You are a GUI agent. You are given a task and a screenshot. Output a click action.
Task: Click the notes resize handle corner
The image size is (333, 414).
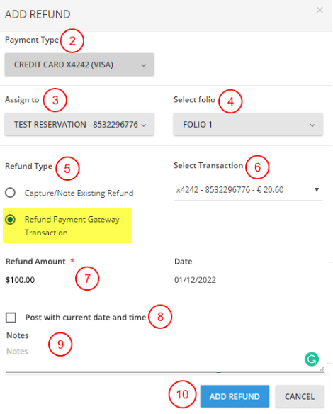pyautogui.click(x=322, y=369)
